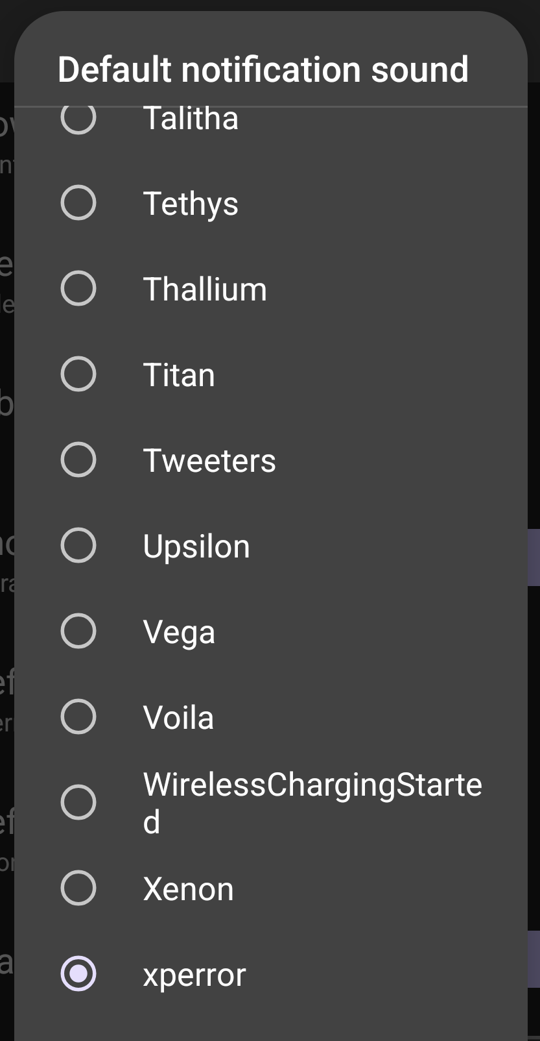The width and height of the screenshot is (540, 1041).
Task: Click the selected xperror radio button
Action: click(x=78, y=974)
